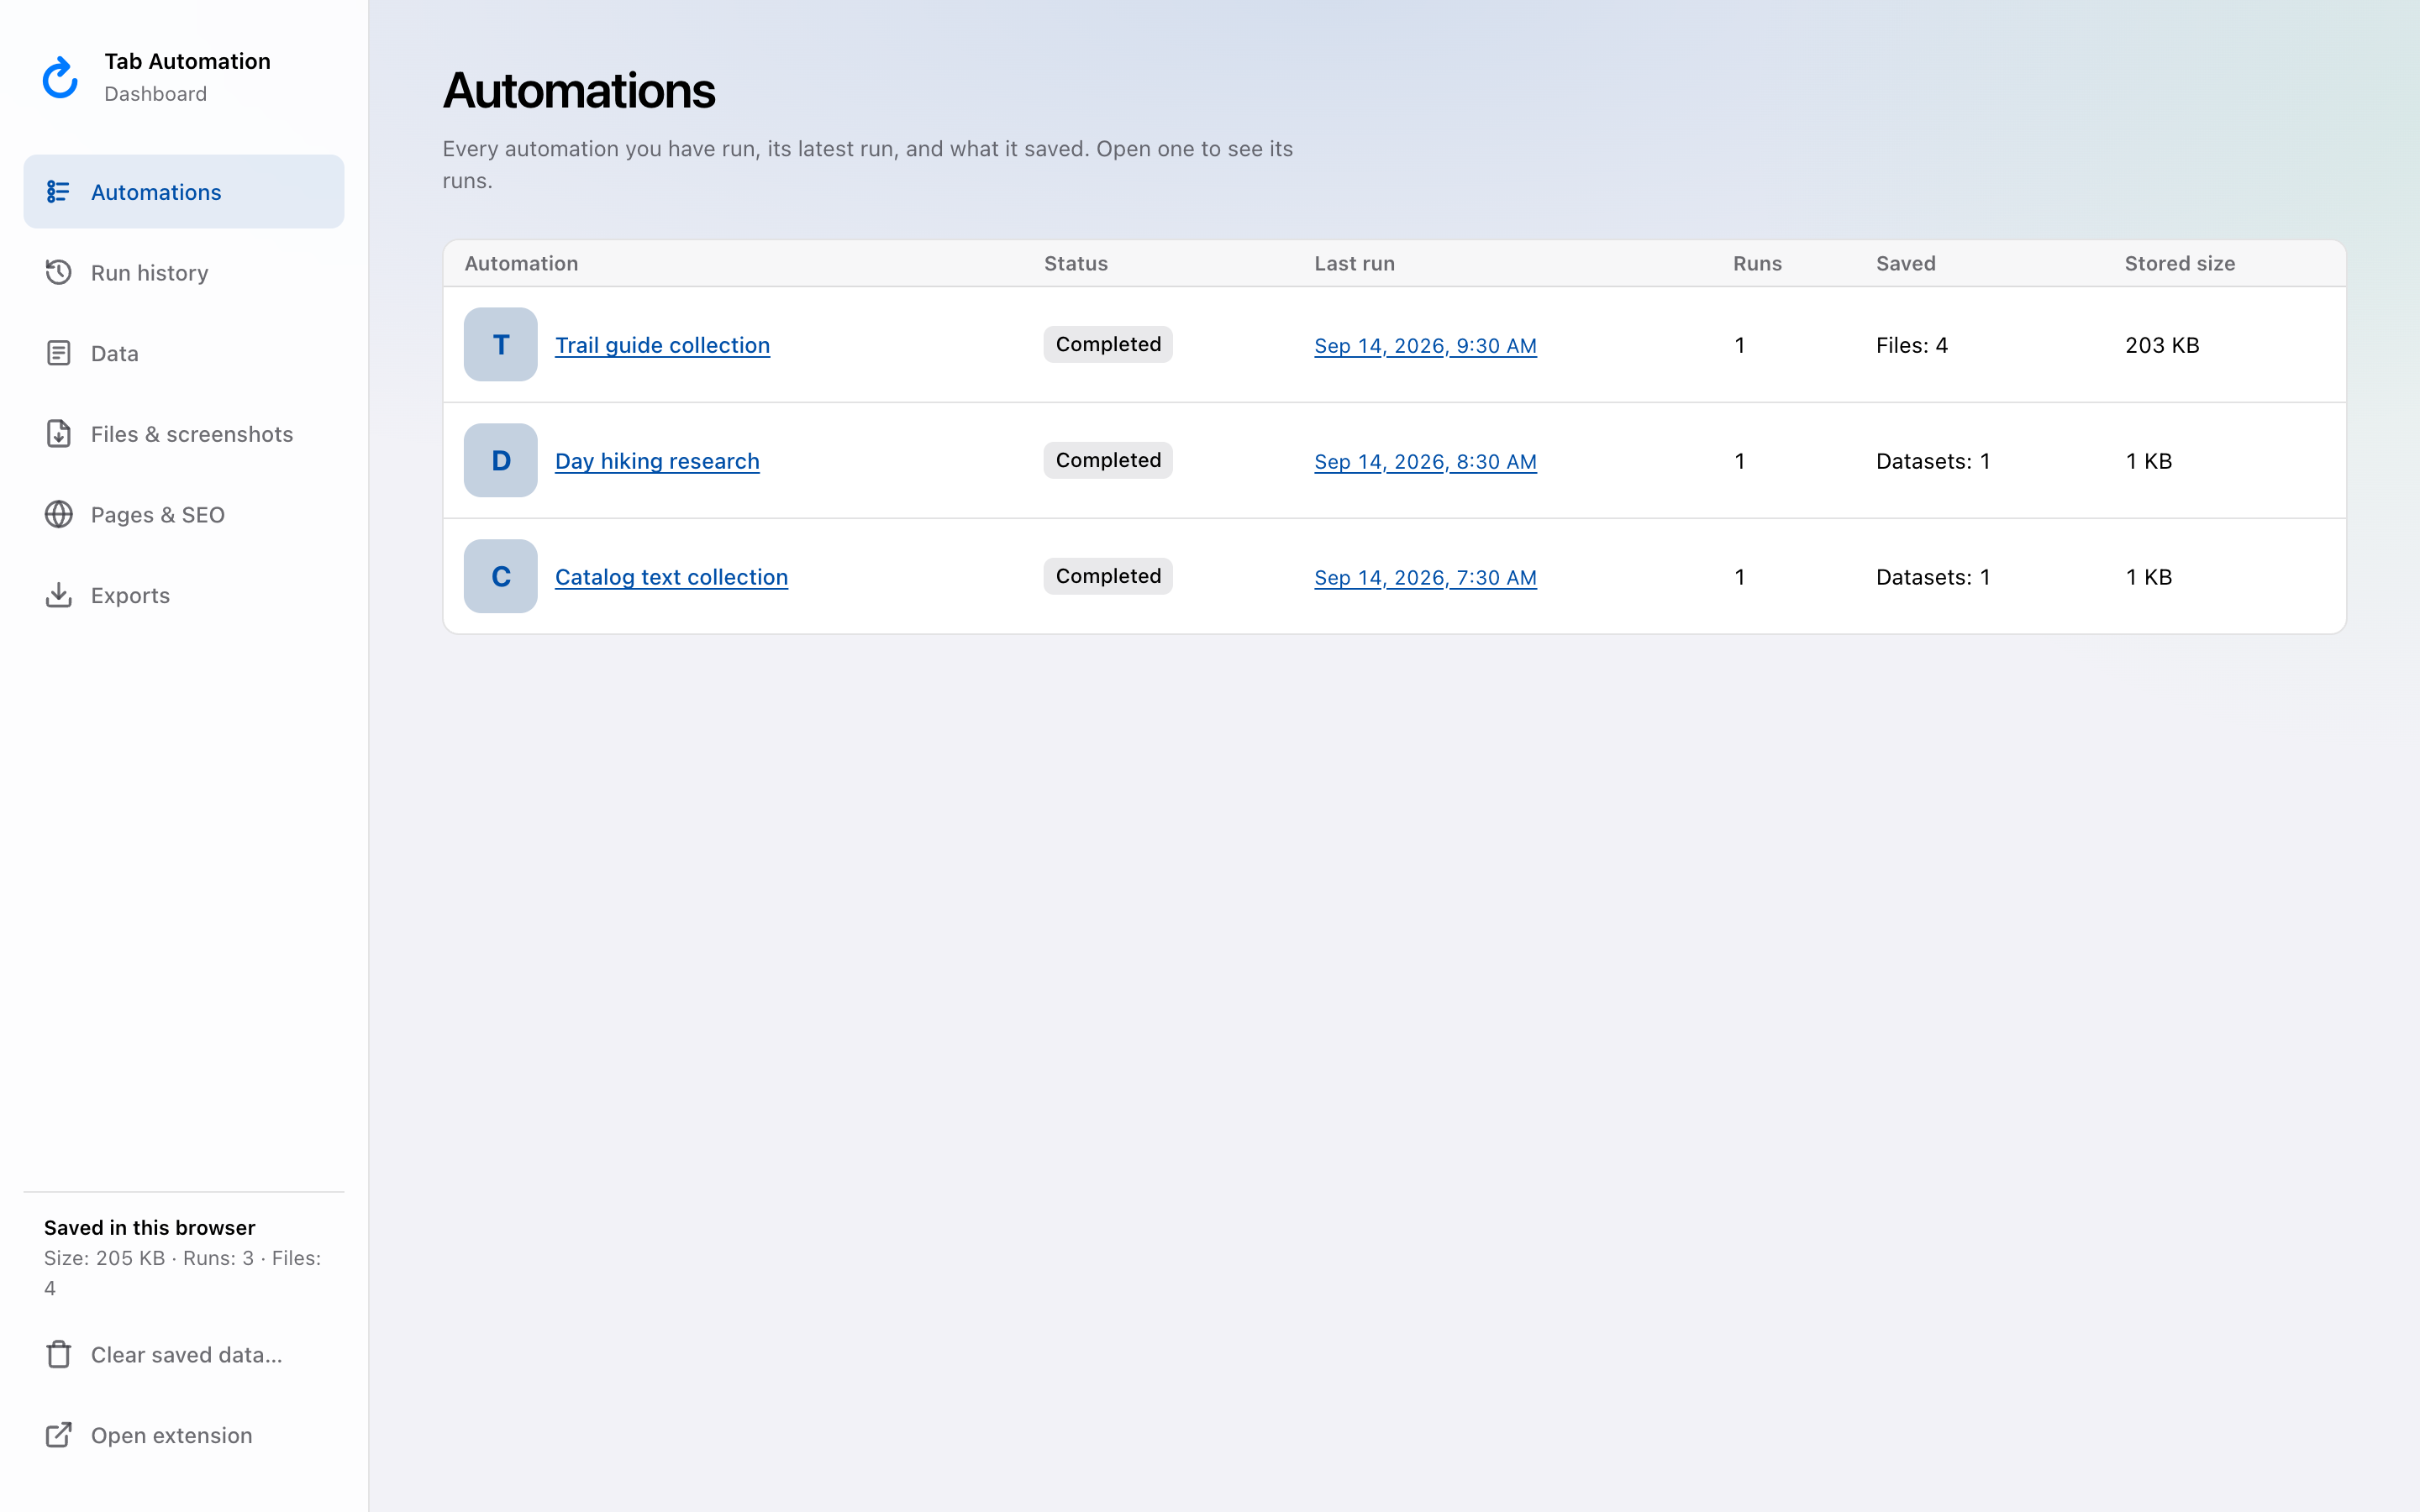2420x1512 pixels.
Task: Click the '203 KB' stored size value
Action: pos(2162,345)
